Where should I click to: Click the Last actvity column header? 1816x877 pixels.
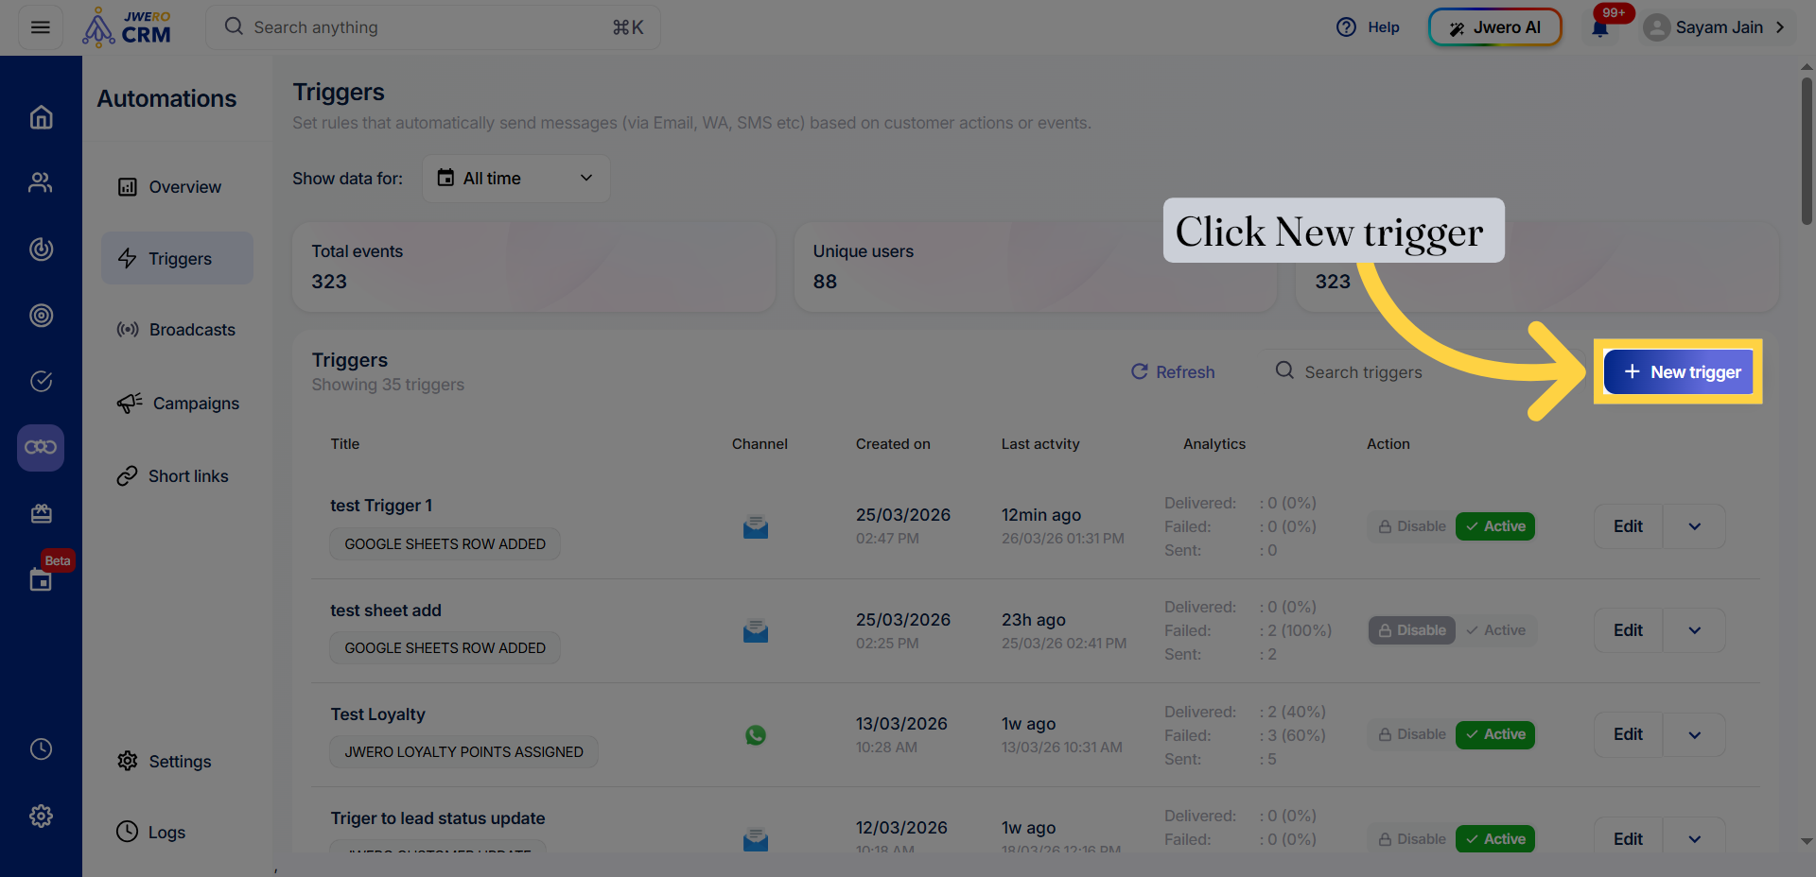pyautogui.click(x=1040, y=444)
